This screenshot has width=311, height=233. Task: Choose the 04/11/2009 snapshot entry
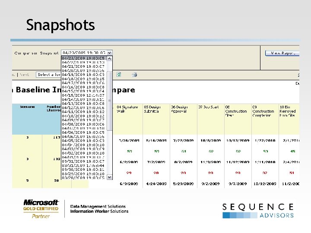coord(84,112)
